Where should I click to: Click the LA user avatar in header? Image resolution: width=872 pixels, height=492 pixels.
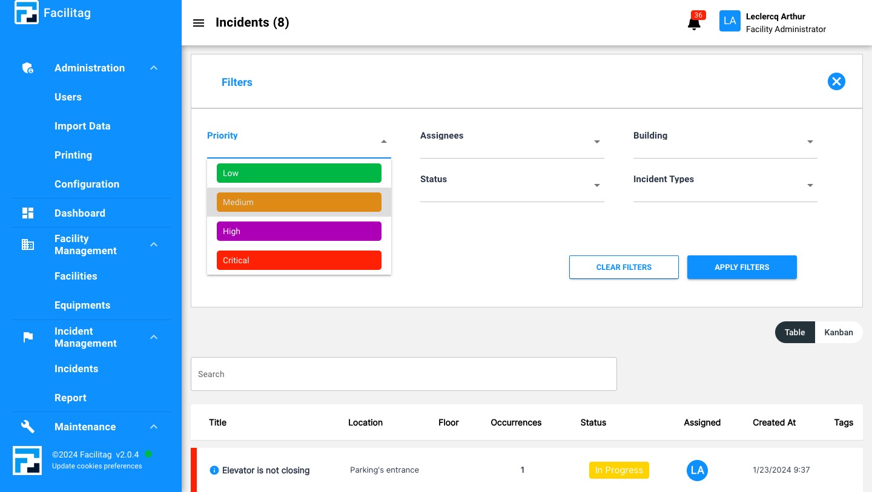pos(730,21)
